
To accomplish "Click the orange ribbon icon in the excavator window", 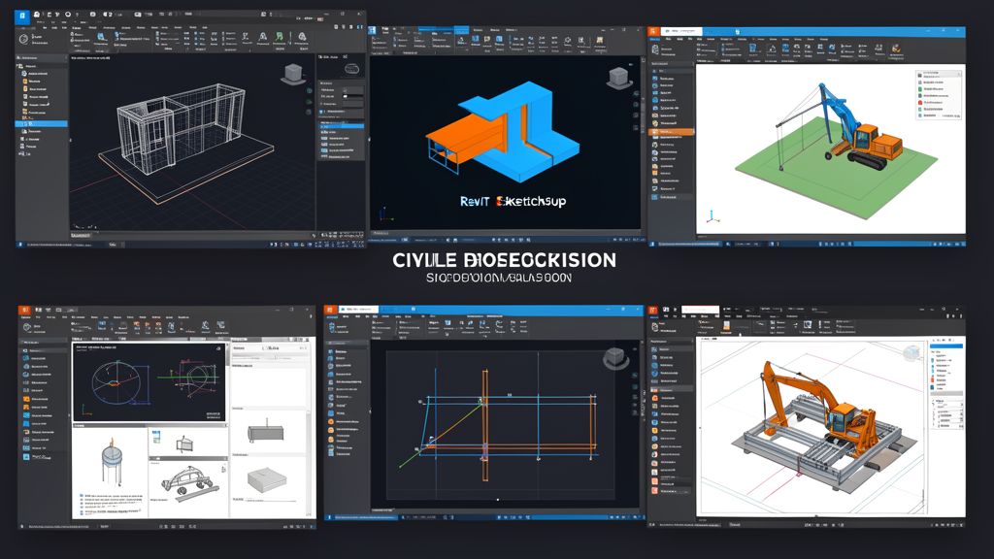I will (x=726, y=326).
